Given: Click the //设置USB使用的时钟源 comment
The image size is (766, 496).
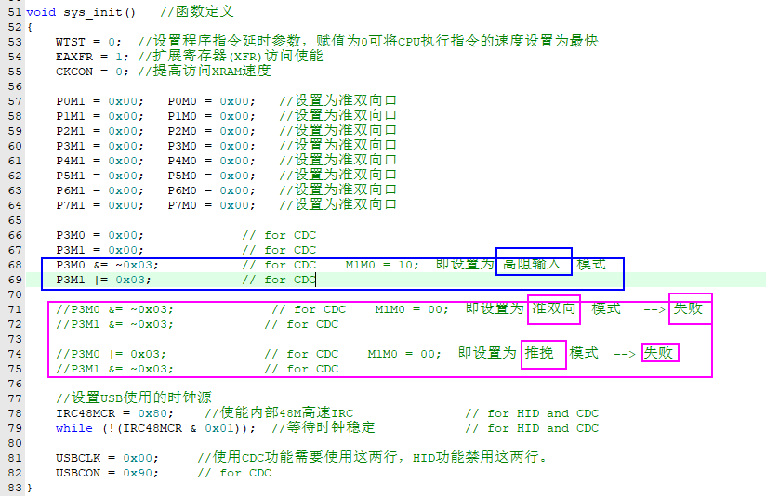Looking at the screenshot, I should tap(133, 398).
